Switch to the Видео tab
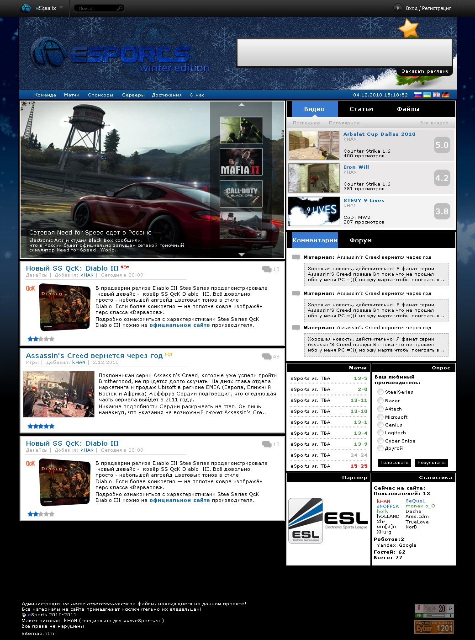 click(315, 109)
